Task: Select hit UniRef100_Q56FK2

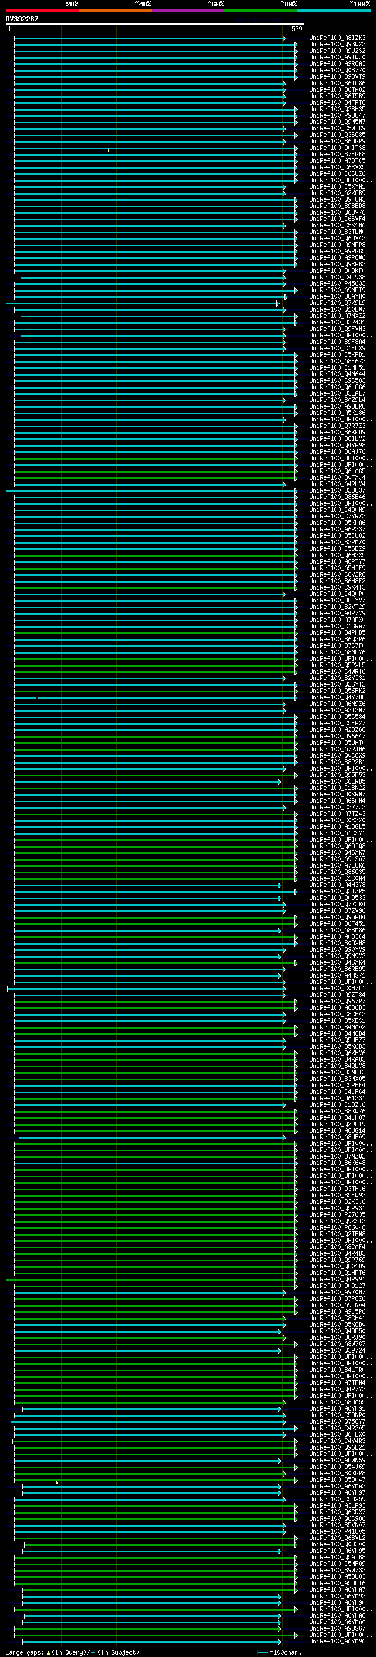Action: click(337, 691)
